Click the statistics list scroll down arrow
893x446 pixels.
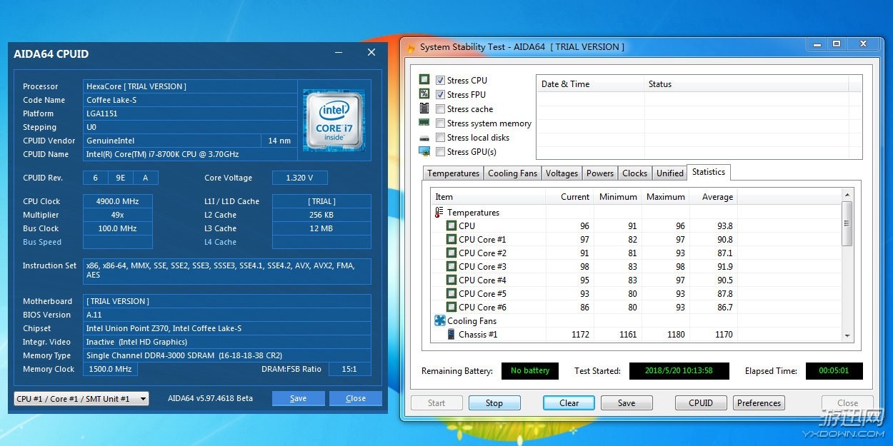coord(847,336)
